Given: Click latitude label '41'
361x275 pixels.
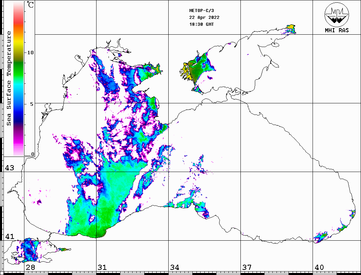Looking at the screenshot, I should point(9,237).
